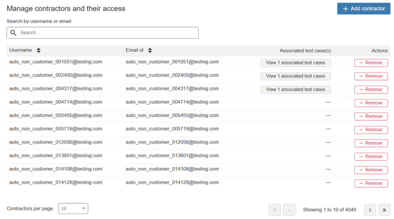Image resolution: width=394 pixels, height=219 pixels.
Task: Remove contractor auto_non_customer_014128
Action: [371, 183]
